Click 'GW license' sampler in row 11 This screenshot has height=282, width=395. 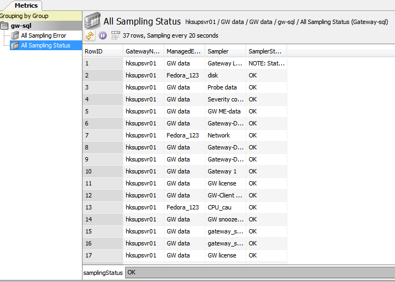tap(226, 183)
